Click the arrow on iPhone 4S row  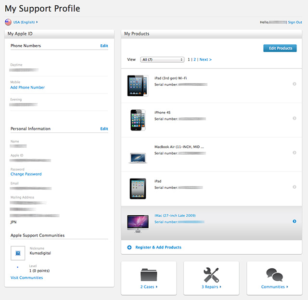tap(294, 118)
